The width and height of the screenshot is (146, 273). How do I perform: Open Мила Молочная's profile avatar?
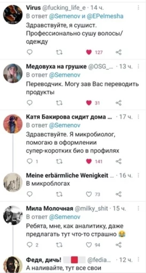(x=13, y=215)
